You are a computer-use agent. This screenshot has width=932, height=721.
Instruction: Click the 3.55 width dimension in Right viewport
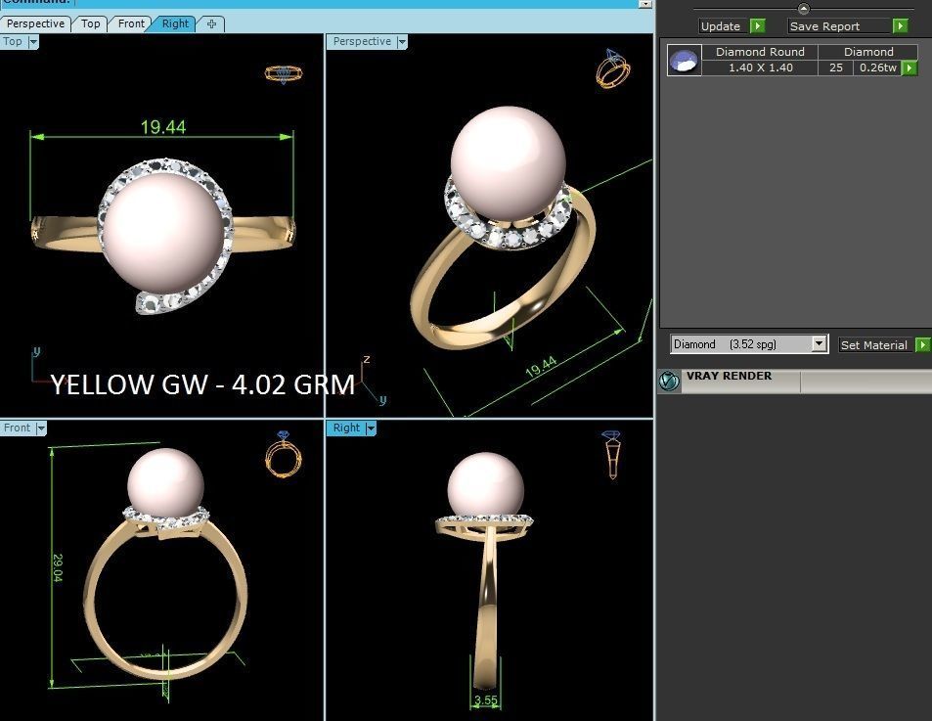click(x=486, y=700)
